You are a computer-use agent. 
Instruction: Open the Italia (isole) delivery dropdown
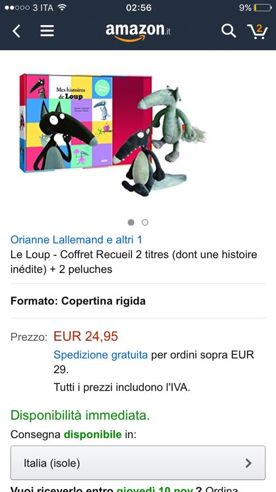point(138,463)
